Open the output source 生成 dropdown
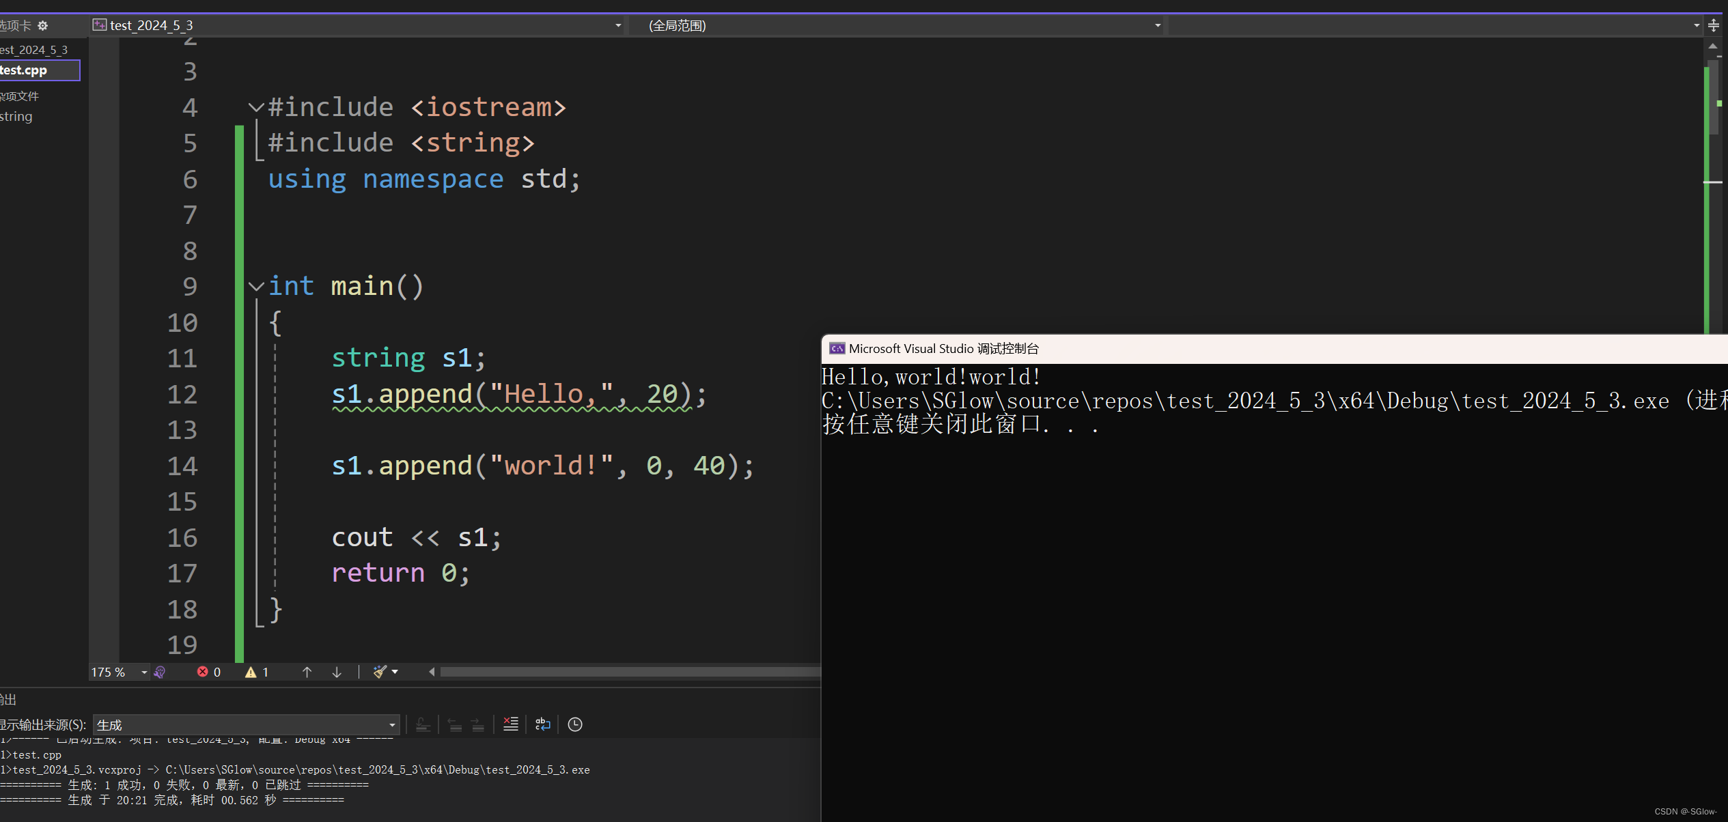 pos(392,725)
